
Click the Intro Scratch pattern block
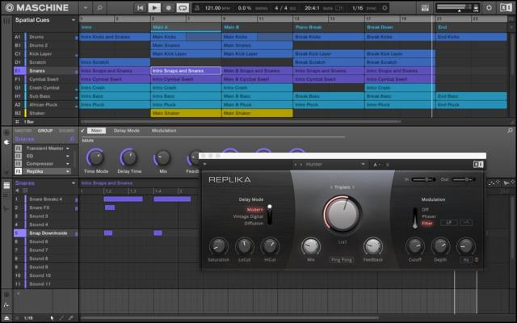(115, 62)
